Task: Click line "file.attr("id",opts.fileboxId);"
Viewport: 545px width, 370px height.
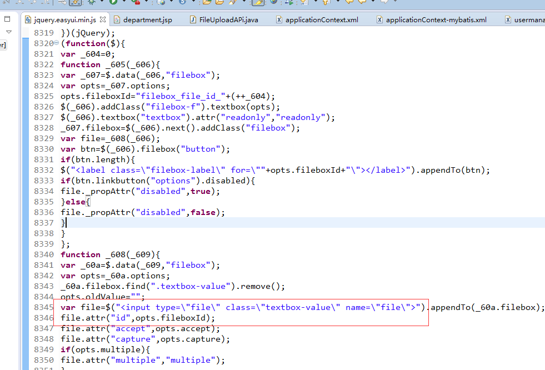Action: pos(138,318)
